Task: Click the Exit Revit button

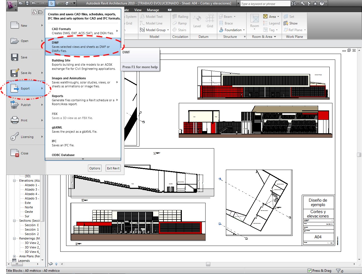Action: click(113, 168)
